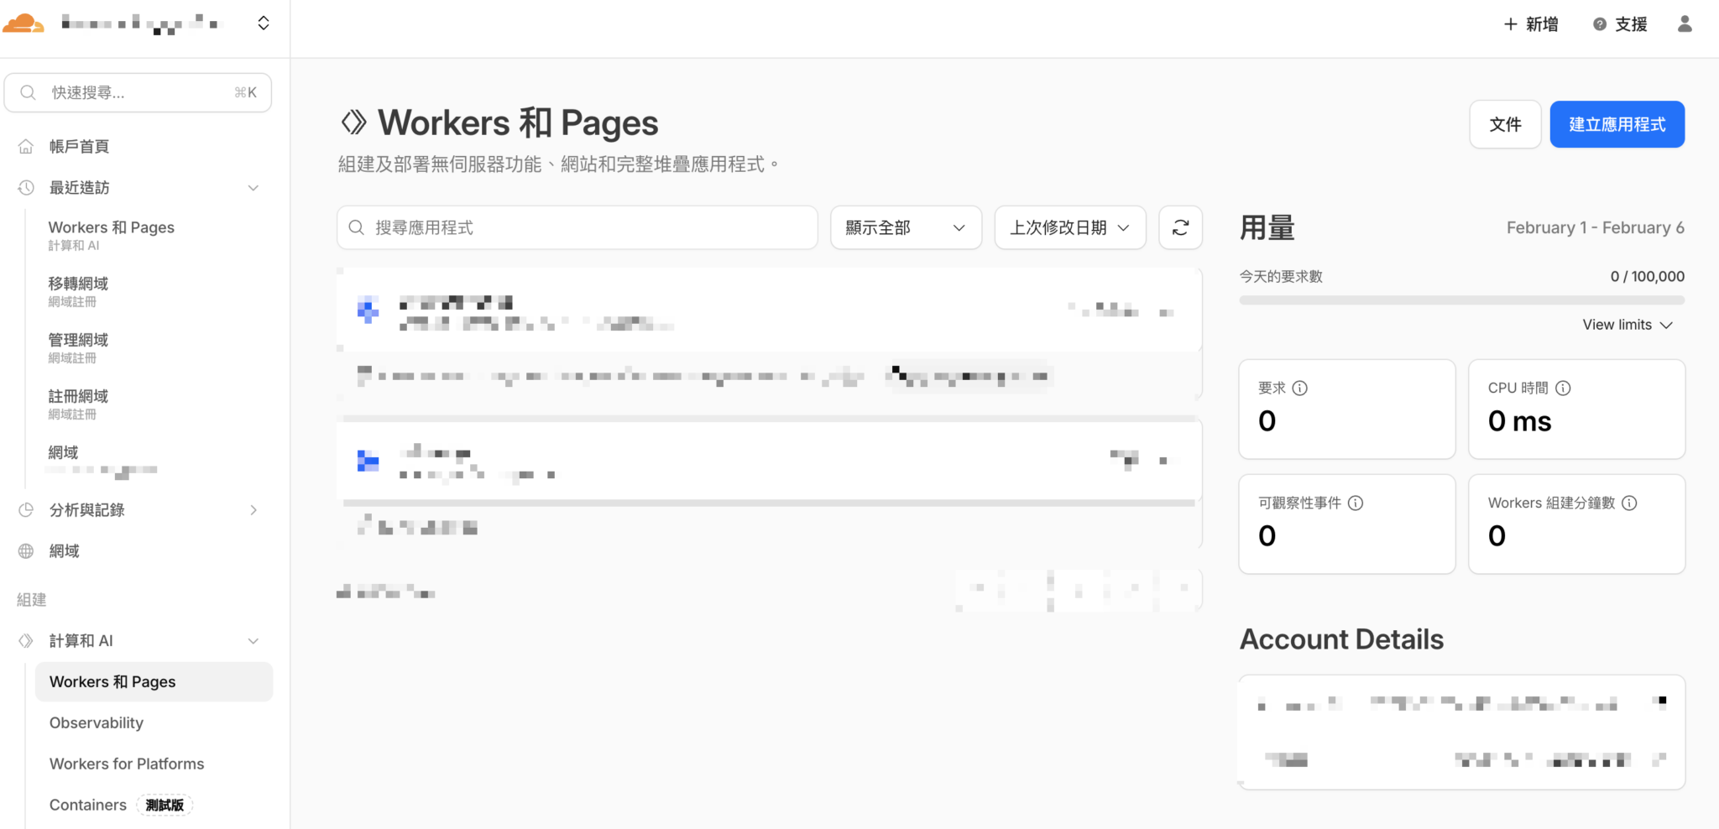Select Workers 和 Pages in sidebar
This screenshot has width=1719, height=829.
tap(154, 682)
